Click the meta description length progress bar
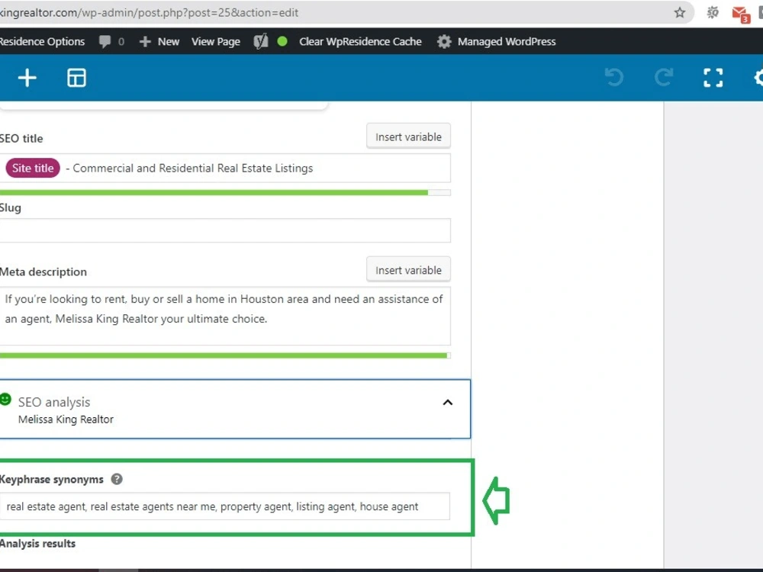This screenshot has width=763, height=572. (225, 356)
